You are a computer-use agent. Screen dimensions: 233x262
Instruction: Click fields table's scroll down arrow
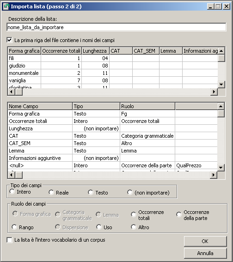[x=221, y=167]
